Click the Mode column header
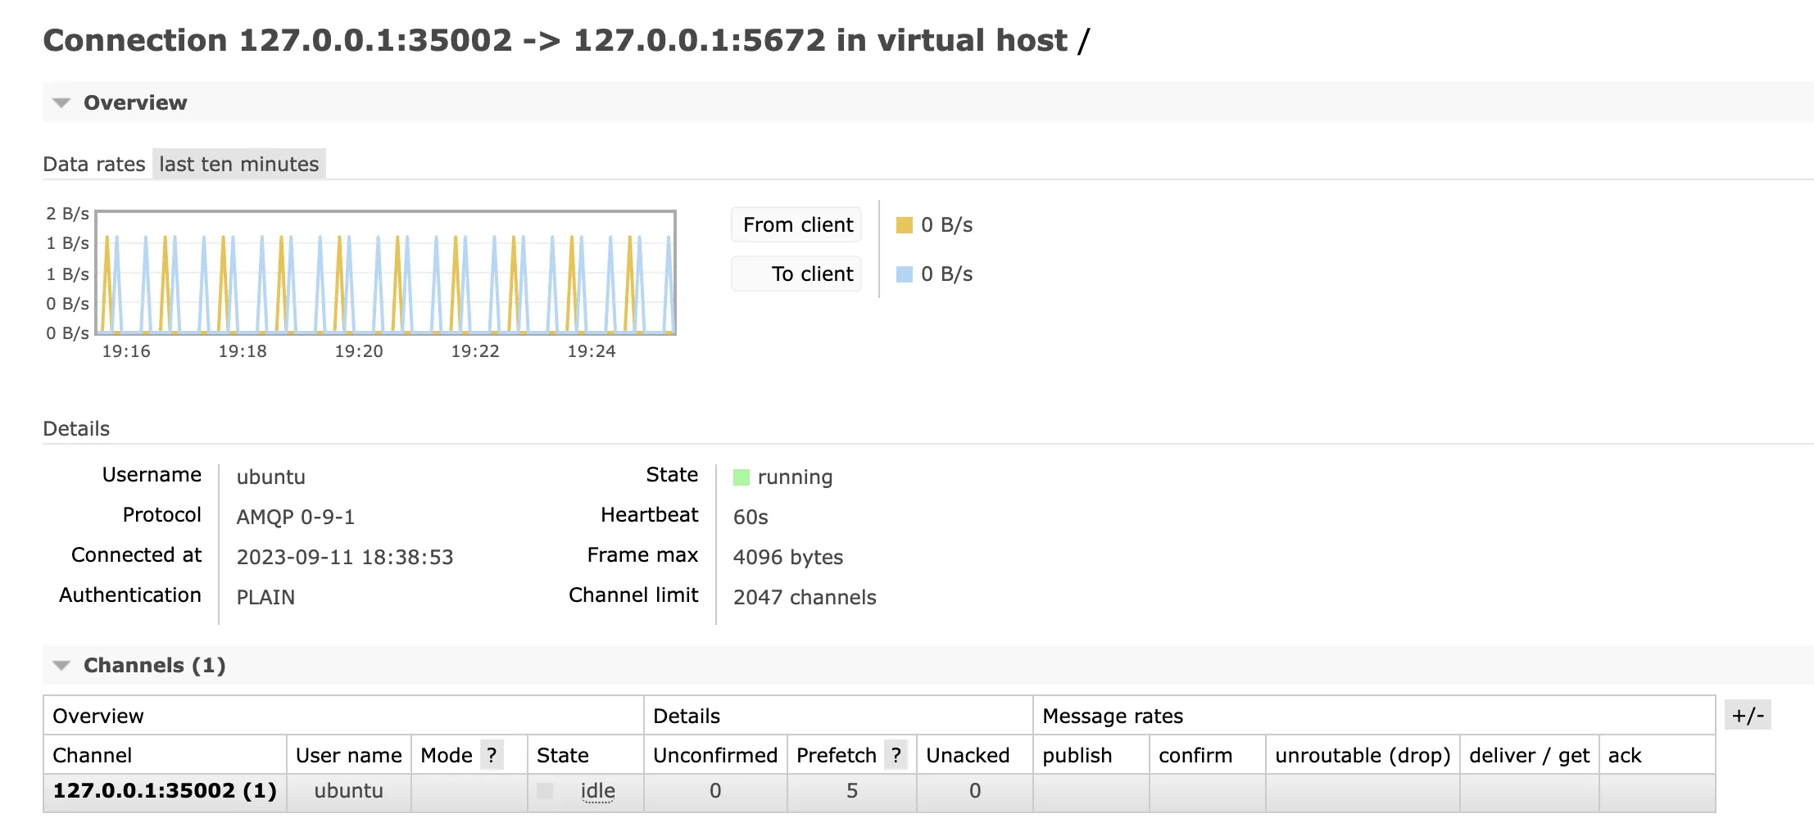Screen dimensions: 1814x832 446,755
